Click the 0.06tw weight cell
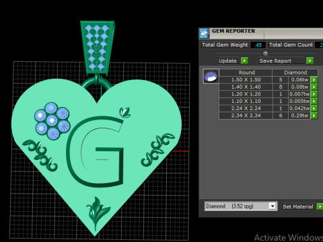This screenshot has height=242, width=323. pos(299,80)
